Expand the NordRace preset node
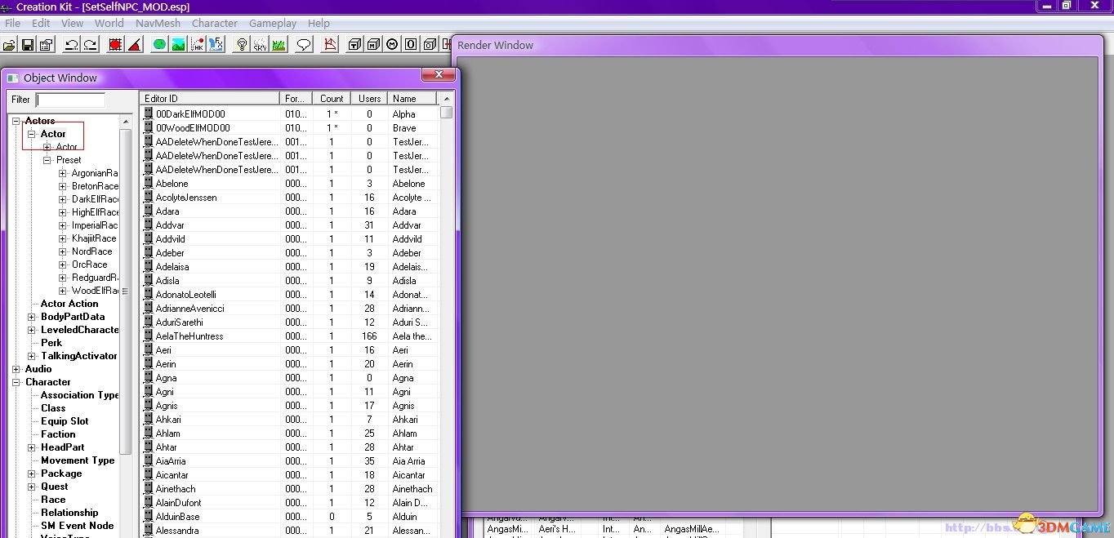The image size is (1114, 538). 63,251
